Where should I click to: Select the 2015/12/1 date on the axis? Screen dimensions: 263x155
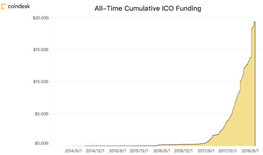tap(139, 151)
